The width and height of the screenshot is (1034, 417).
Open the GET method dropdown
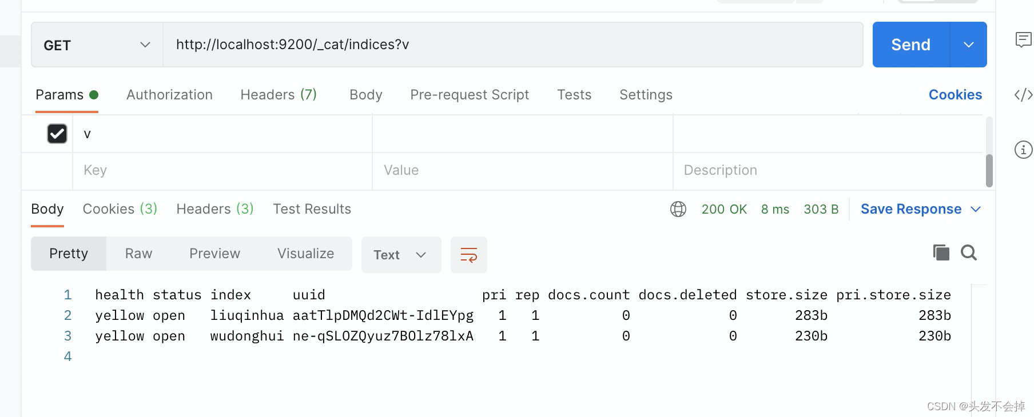coord(97,45)
